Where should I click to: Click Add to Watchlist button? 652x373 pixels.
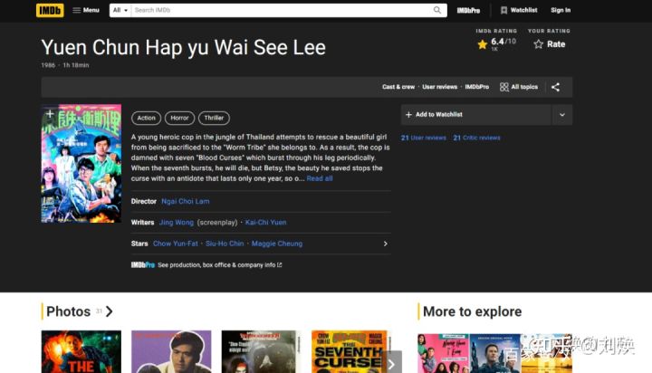click(476, 115)
